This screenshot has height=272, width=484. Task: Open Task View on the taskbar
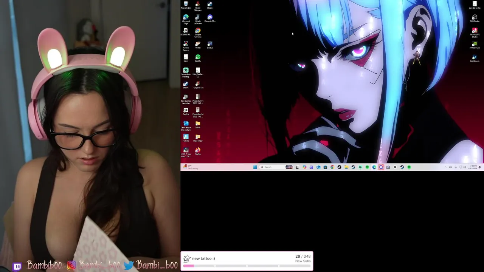coord(297,167)
